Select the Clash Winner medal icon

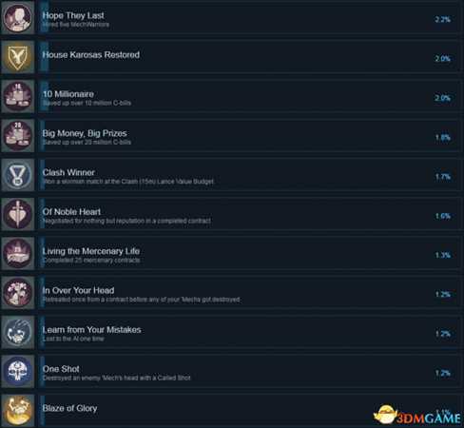17,175
